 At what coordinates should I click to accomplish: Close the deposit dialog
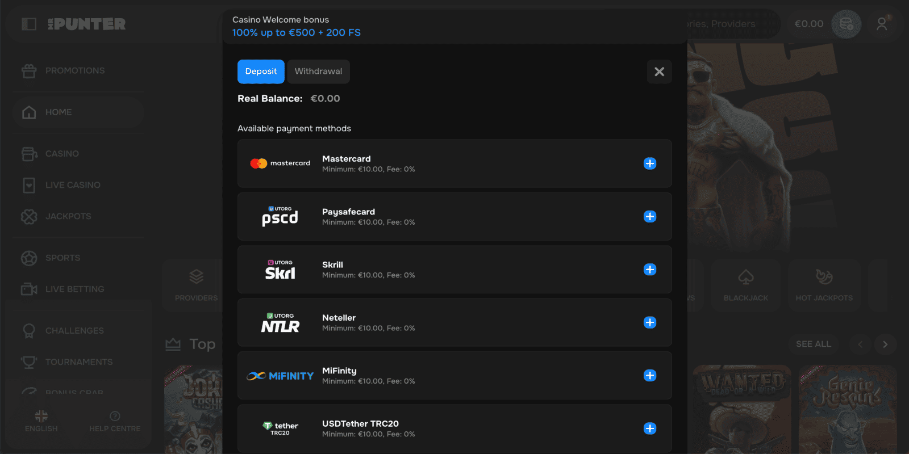coord(659,72)
